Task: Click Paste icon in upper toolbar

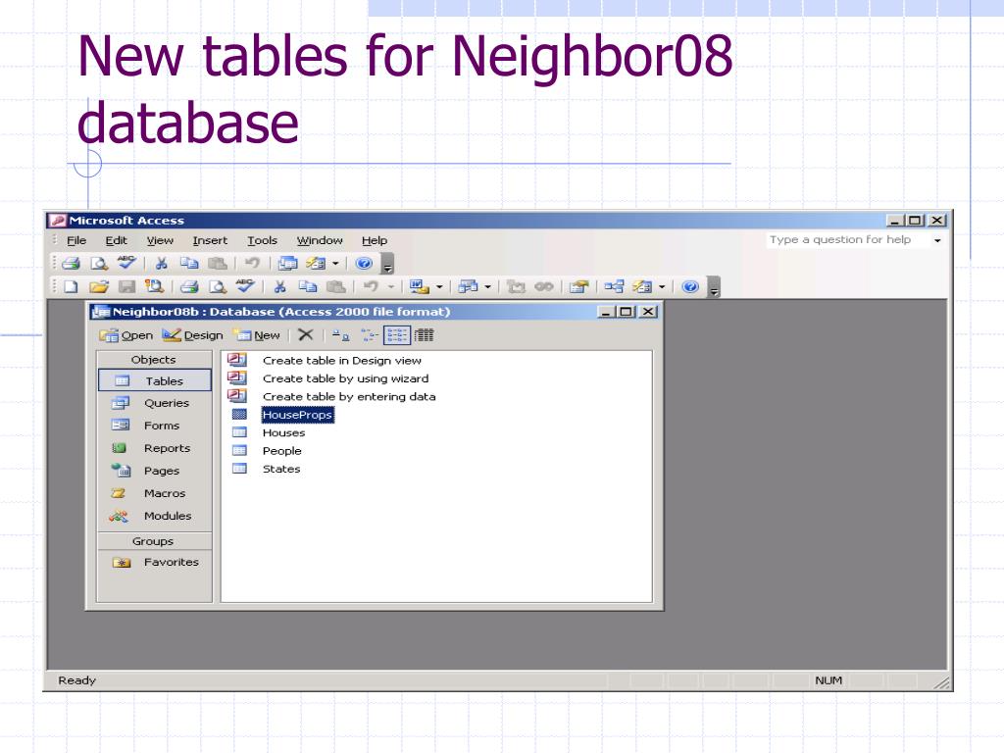Action: (218, 263)
